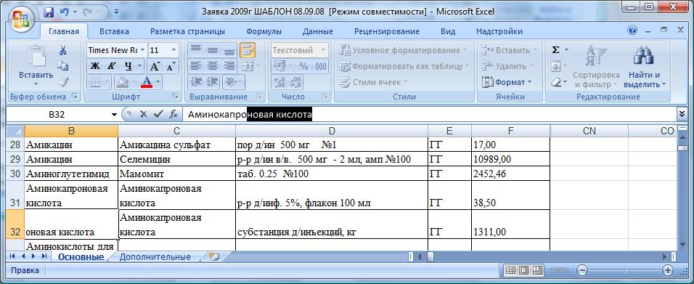This screenshot has height=284, width=694.
Task: Decrease font size with the small A
Action: pos(171,66)
